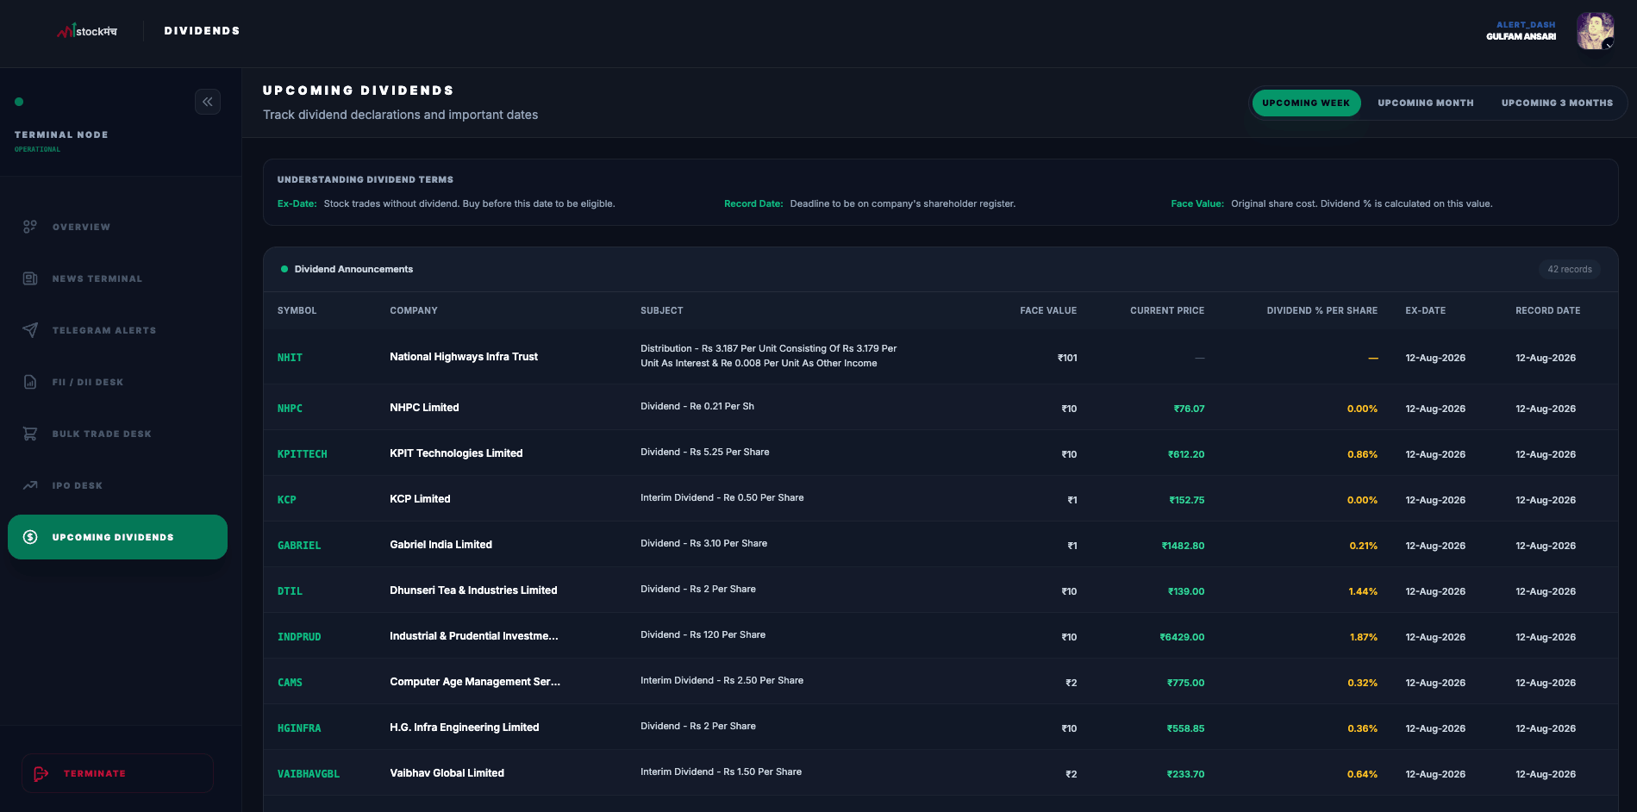Click the 1.87% dividend value
1637x812 pixels.
click(x=1364, y=637)
